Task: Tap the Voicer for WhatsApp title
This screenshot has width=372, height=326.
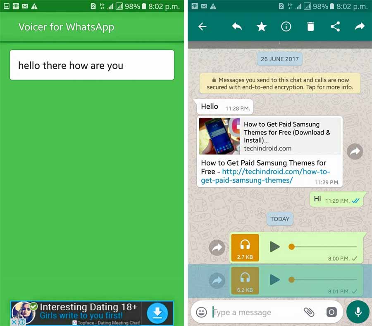Action: coord(66,27)
